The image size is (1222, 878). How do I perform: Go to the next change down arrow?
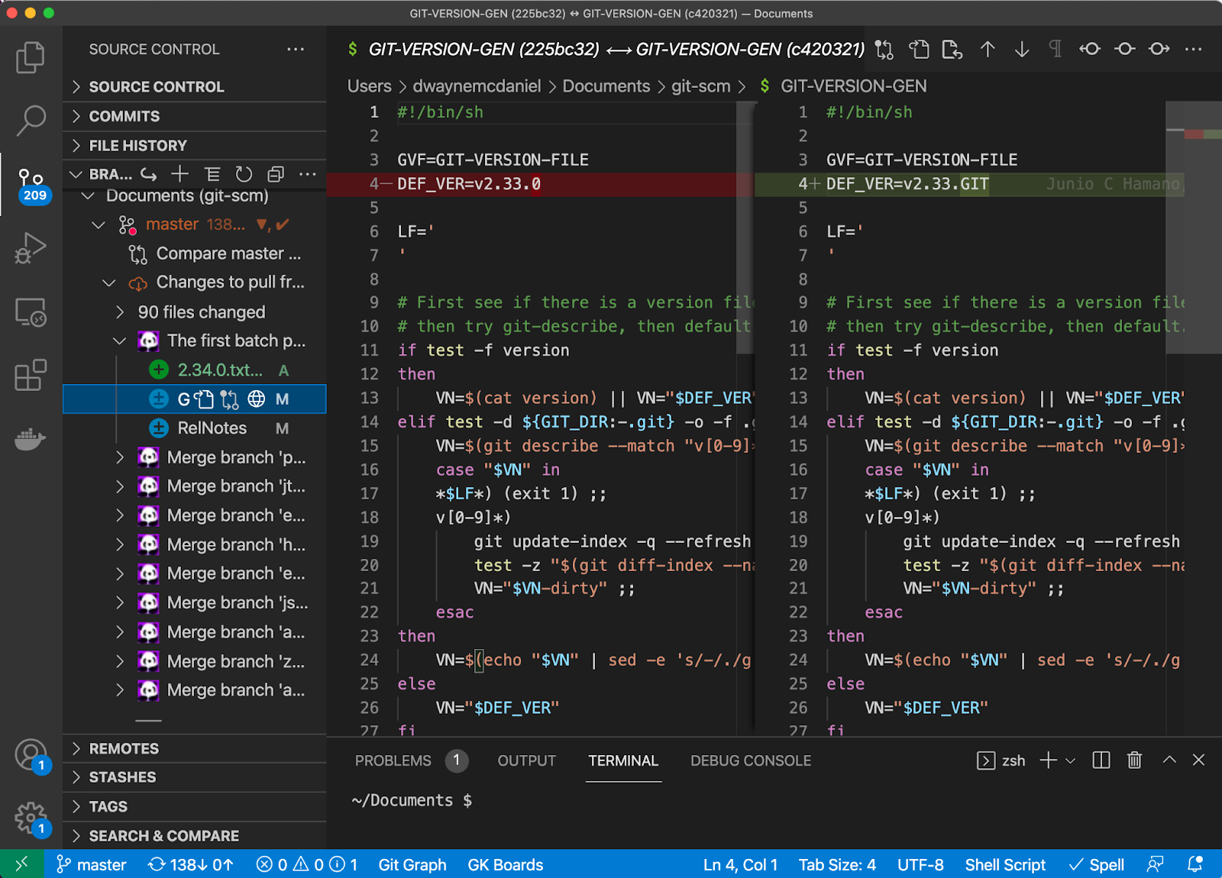click(1022, 50)
